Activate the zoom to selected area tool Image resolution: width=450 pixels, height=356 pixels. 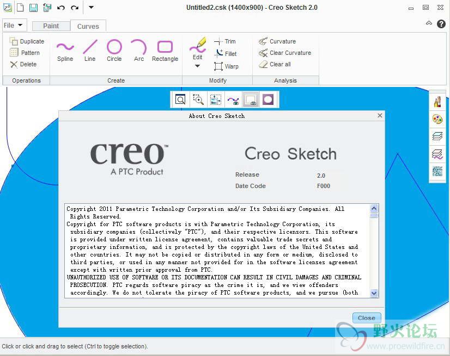(x=198, y=99)
